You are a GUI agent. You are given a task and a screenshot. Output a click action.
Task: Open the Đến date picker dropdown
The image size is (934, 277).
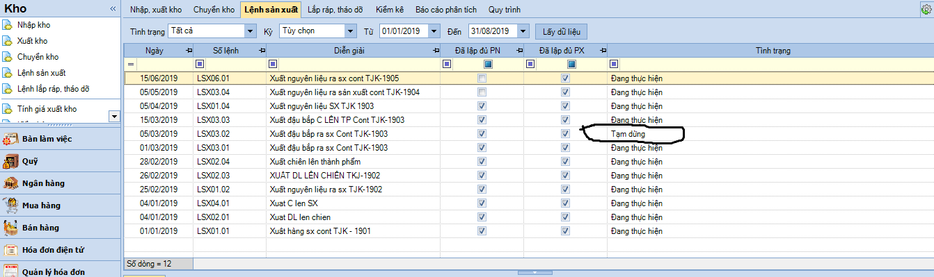pyautogui.click(x=523, y=31)
